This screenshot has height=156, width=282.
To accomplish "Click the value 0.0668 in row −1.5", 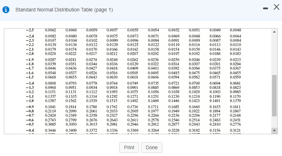I will tap(51, 77).
